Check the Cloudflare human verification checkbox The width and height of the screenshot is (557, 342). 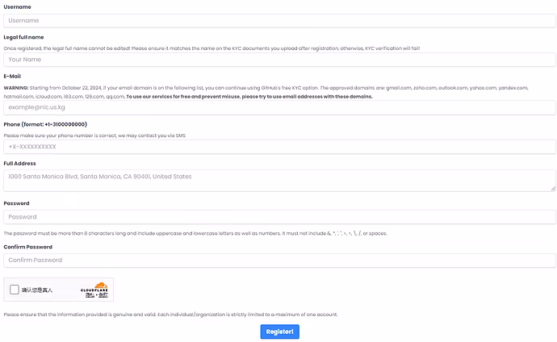point(15,290)
